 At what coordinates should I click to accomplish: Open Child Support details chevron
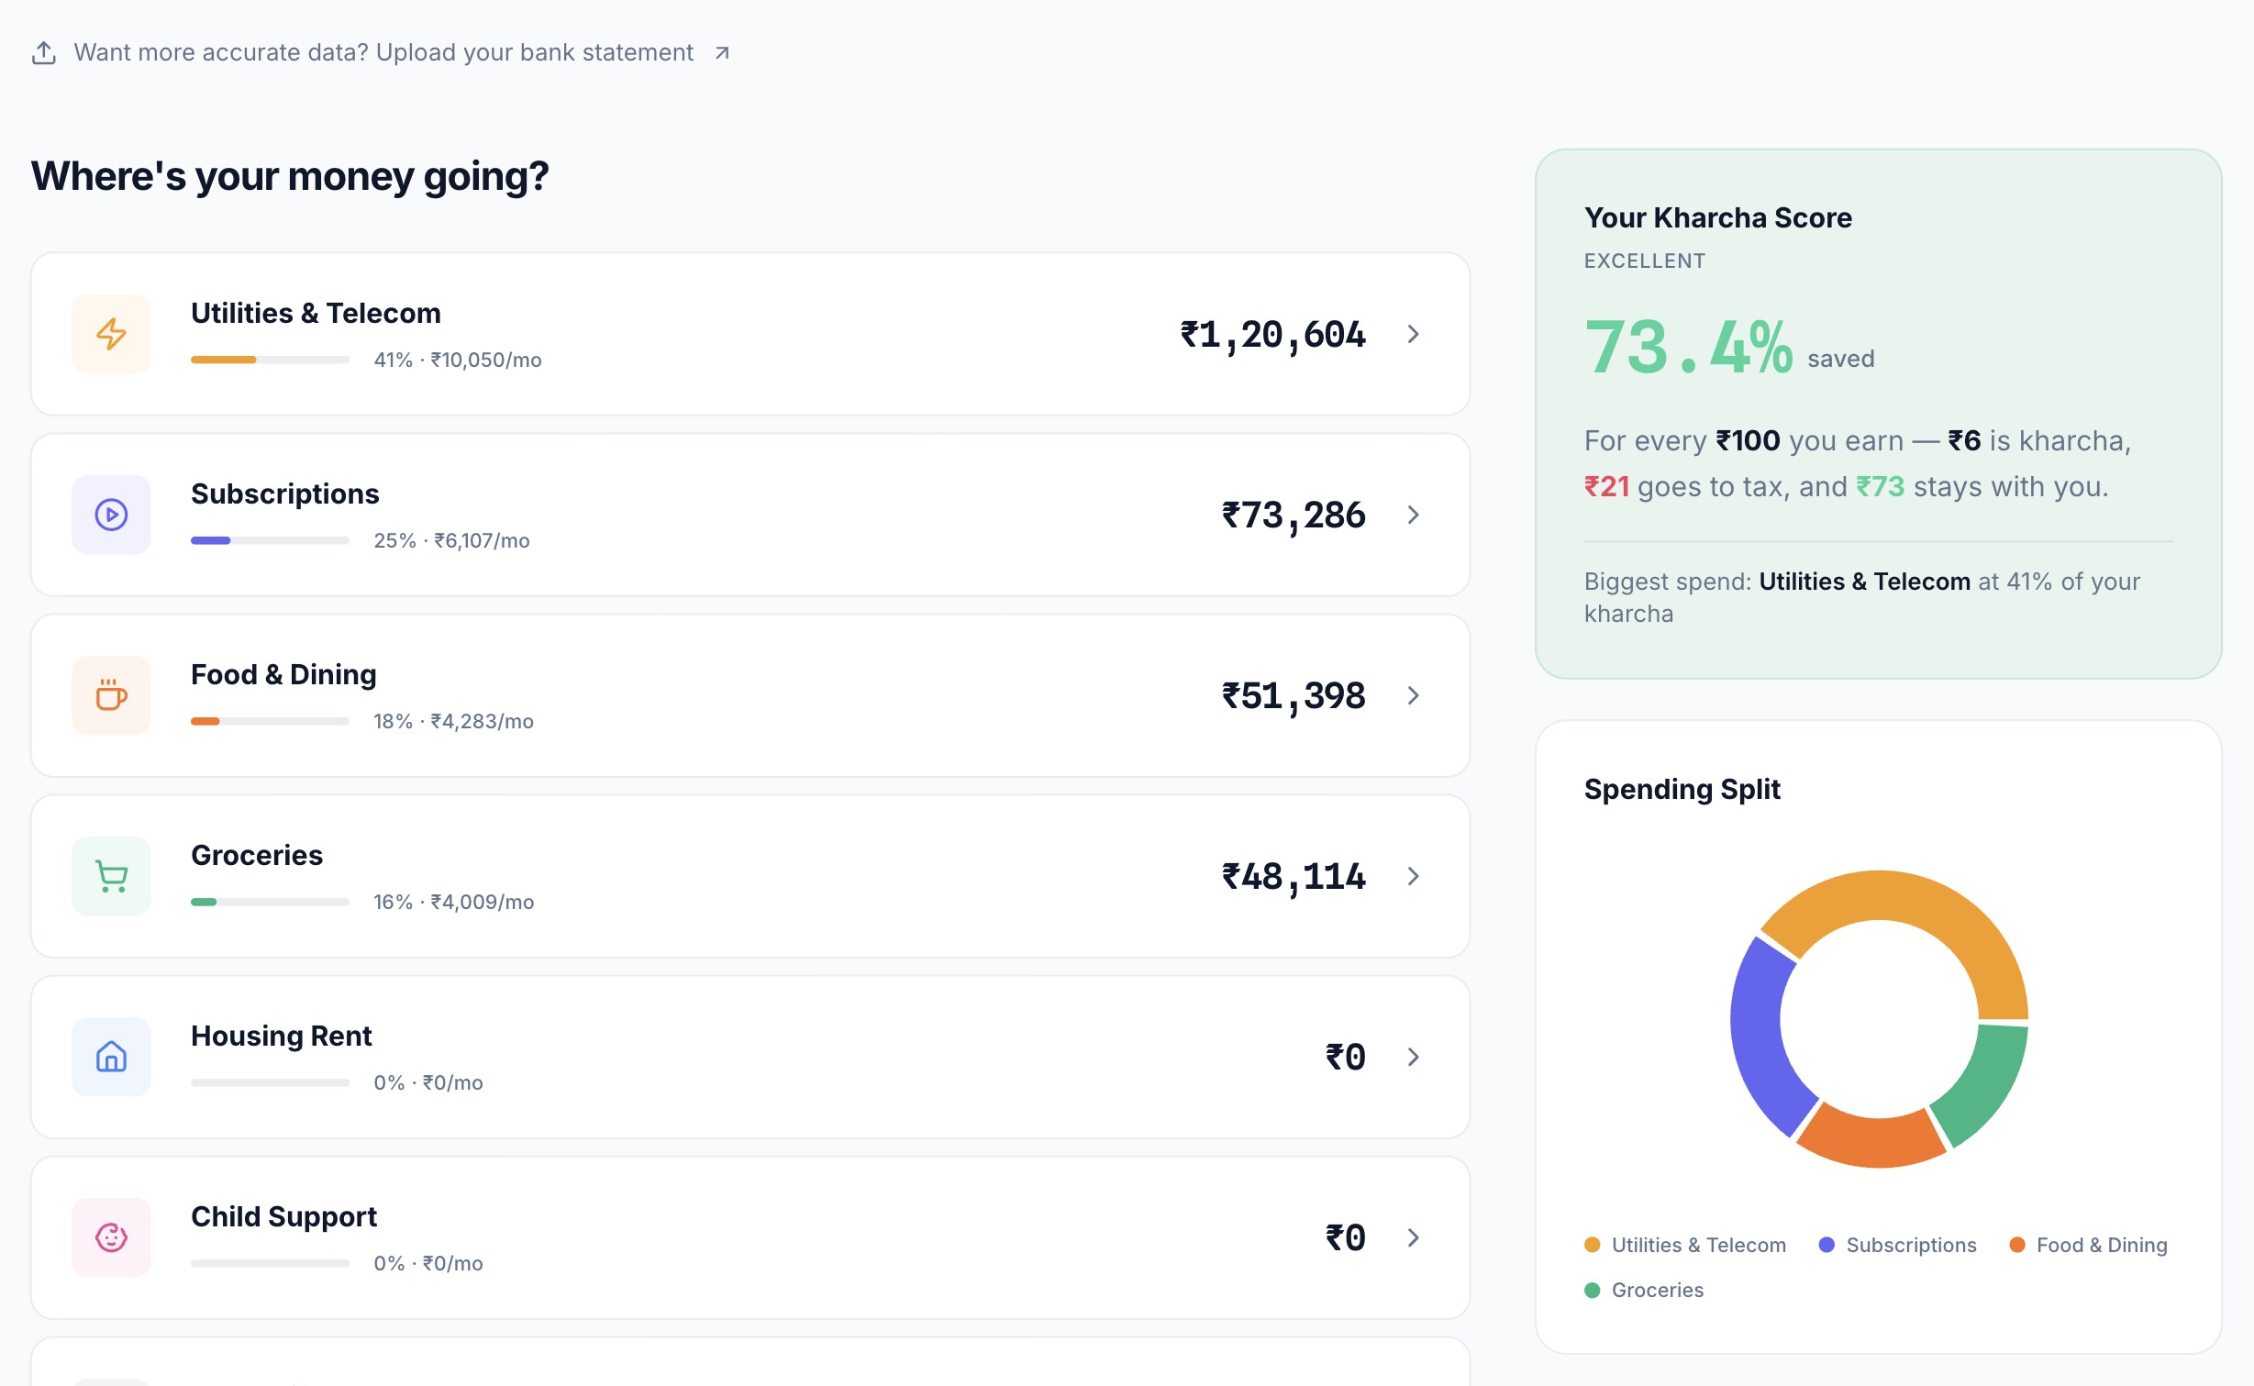(1413, 1237)
